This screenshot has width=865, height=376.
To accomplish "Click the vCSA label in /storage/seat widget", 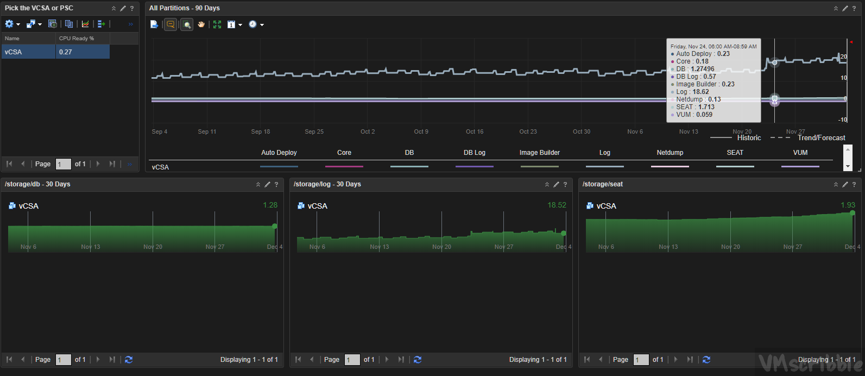I will pyautogui.click(x=606, y=206).
